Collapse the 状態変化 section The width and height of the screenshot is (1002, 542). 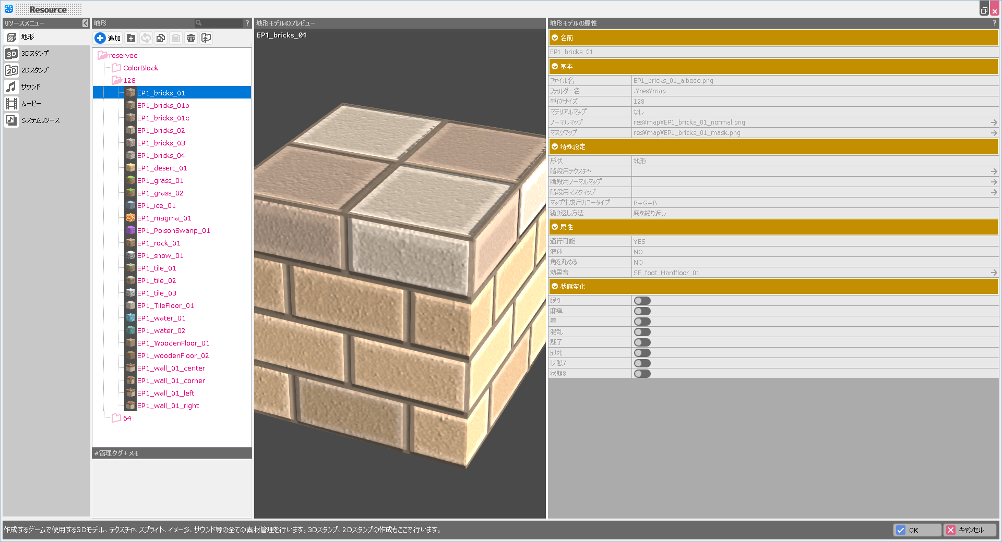555,287
